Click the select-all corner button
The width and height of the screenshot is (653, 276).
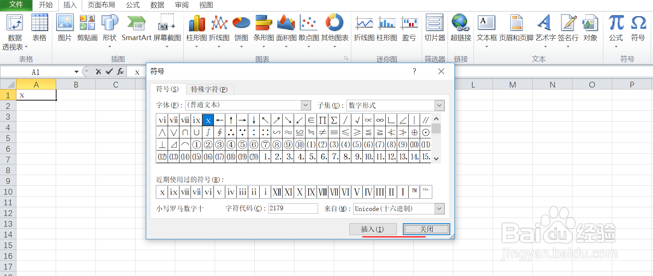(x=8, y=84)
